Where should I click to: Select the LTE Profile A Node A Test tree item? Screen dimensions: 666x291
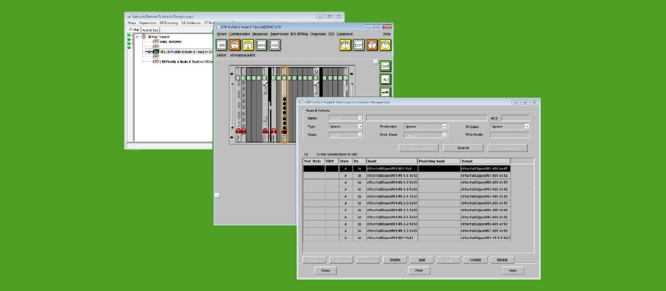coord(186,62)
